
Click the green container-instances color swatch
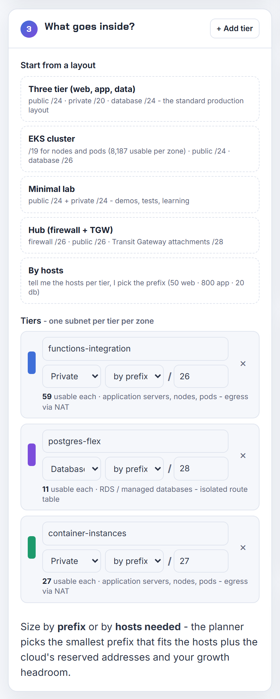tap(32, 547)
